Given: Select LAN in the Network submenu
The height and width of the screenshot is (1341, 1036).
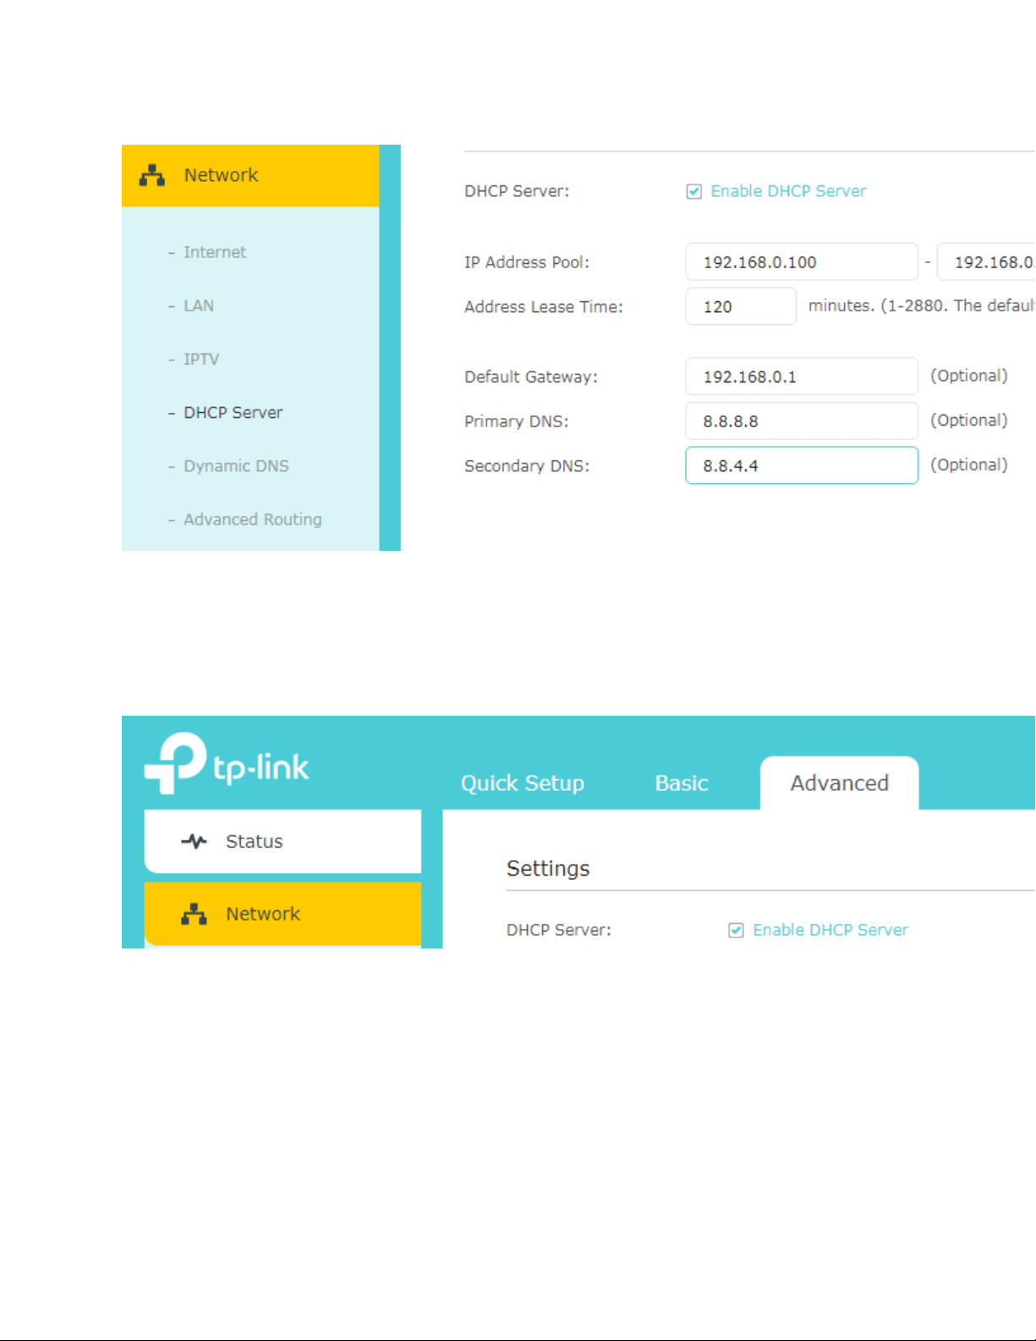Looking at the screenshot, I should [x=199, y=305].
